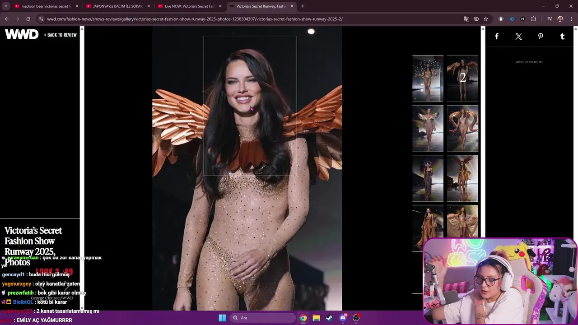The height and width of the screenshot is (325, 578).
Task: Open third-row right gold cape thumbnail
Action: pos(462,178)
